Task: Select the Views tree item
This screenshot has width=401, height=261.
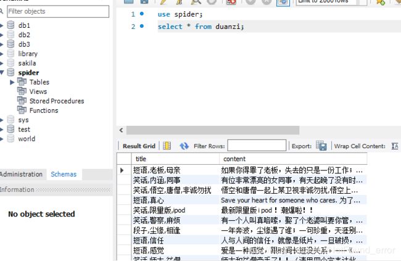Action: 38,91
